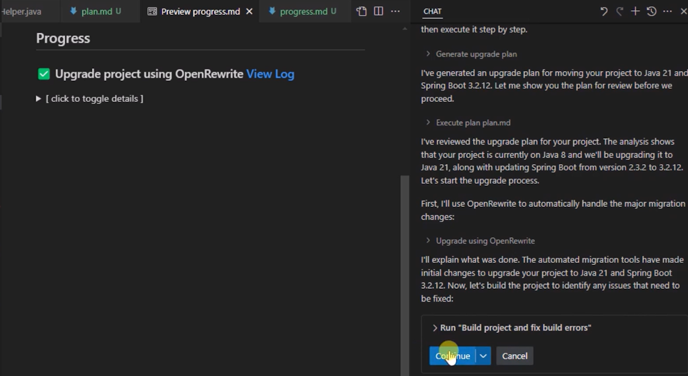Undo the last chat edit
The image size is (688, 376).
[604, 11]
